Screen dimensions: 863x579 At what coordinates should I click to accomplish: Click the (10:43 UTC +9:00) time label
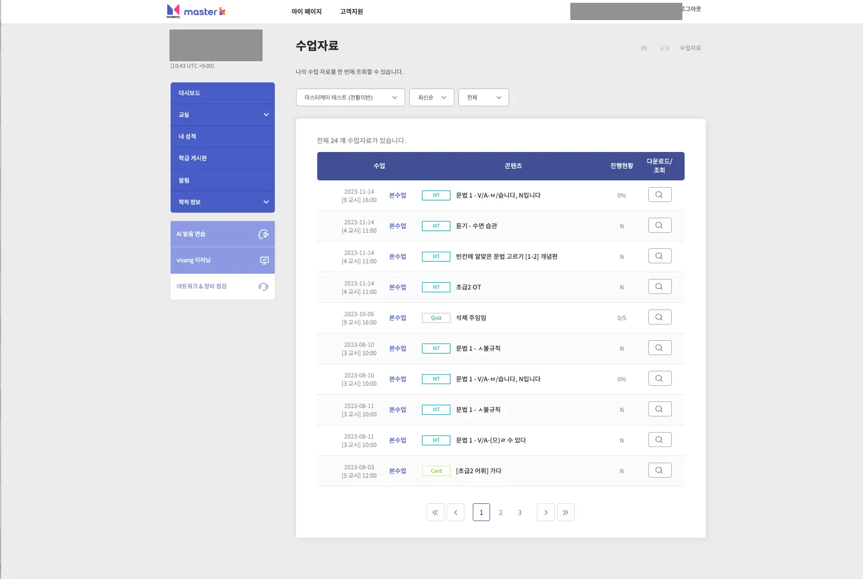coord(192,66)
